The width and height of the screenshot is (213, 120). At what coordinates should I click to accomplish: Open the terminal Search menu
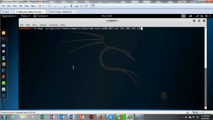43,25
